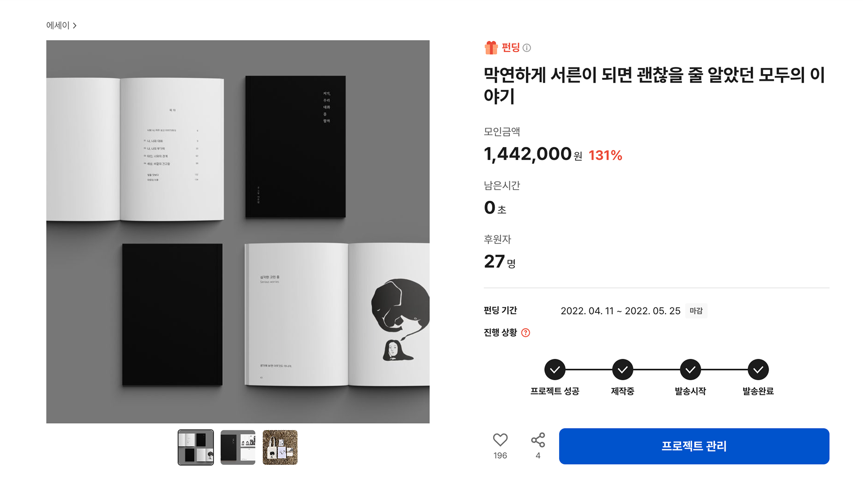Open the 에세이 category breadcrumb
Viewport: 863px width, 499px height.
tap(58, 26)
